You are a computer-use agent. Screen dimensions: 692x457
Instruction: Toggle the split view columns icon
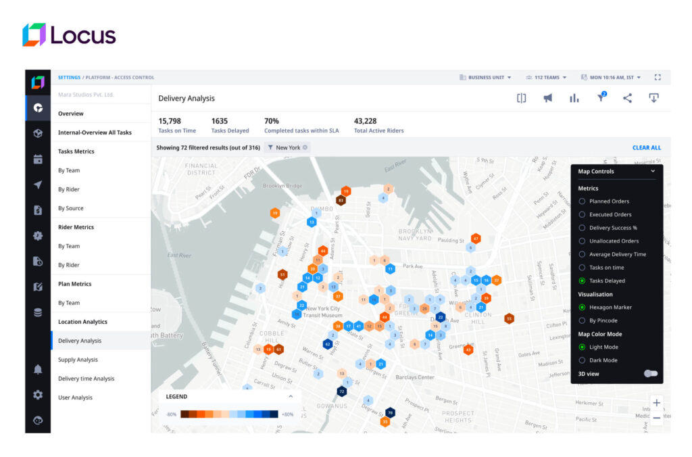pos(521,98)
